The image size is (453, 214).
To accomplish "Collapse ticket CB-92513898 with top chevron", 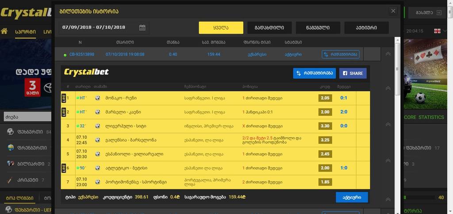I will point(388,54).
